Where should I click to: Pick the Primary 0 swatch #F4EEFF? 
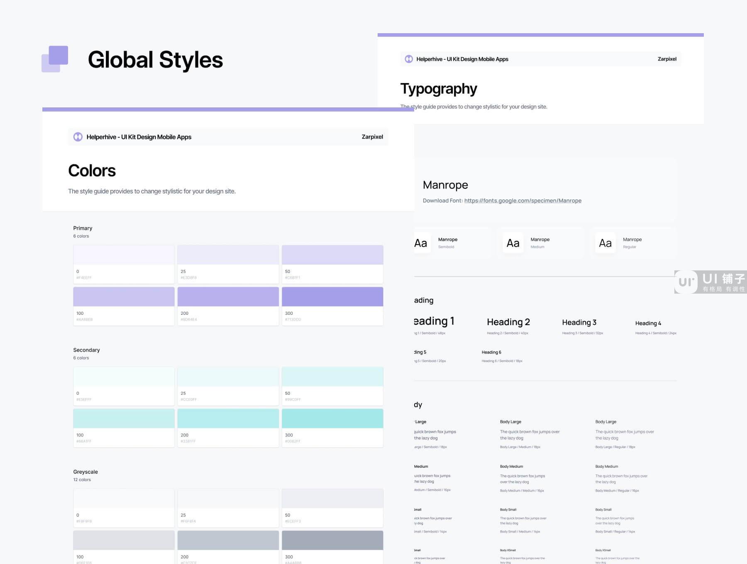coord(124,264)
